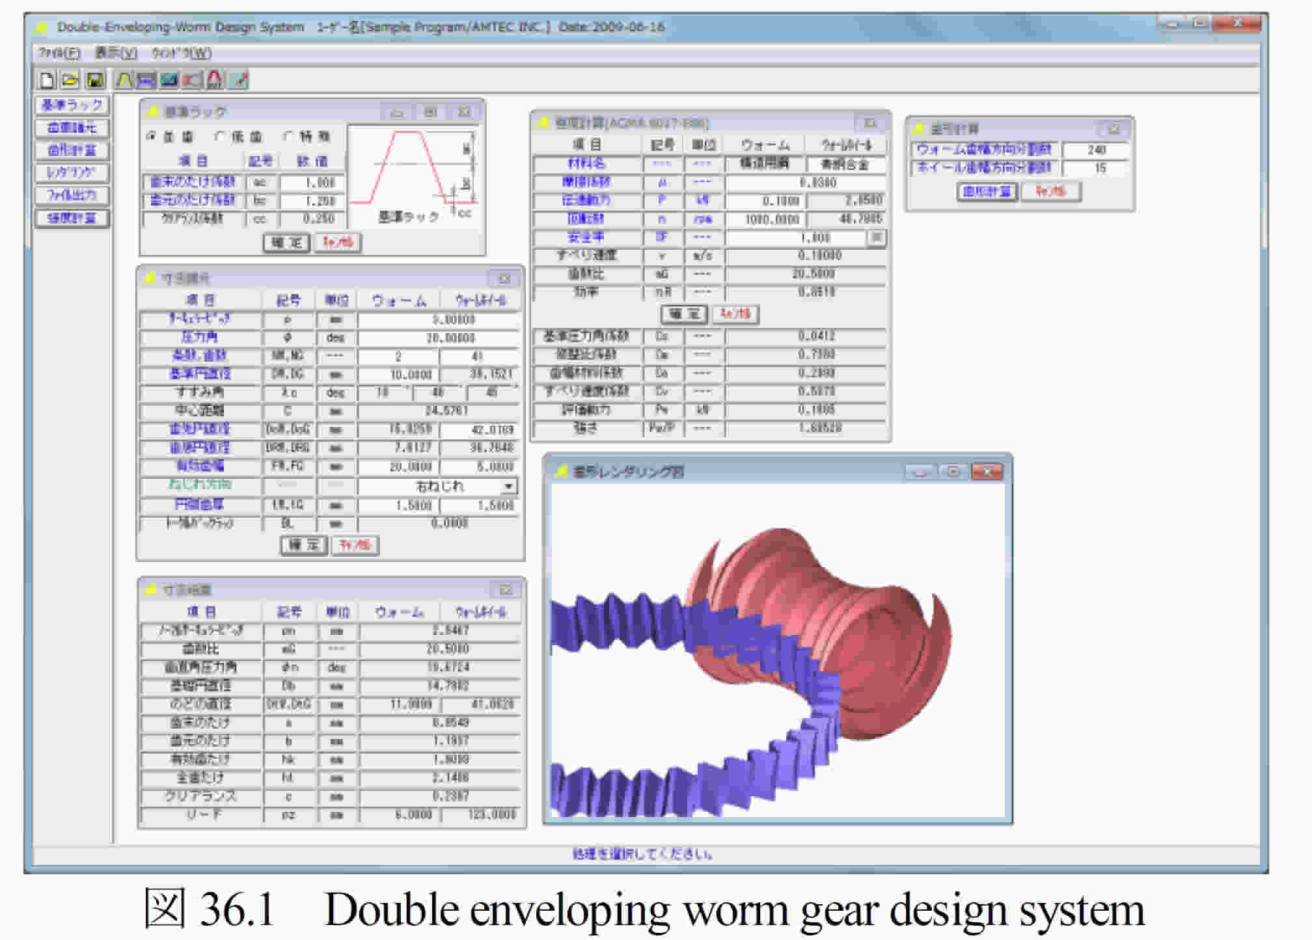Click the dedendum coefficient field 1.250
This screenshot has height=940, width=1312.
[x=313, y=201]
